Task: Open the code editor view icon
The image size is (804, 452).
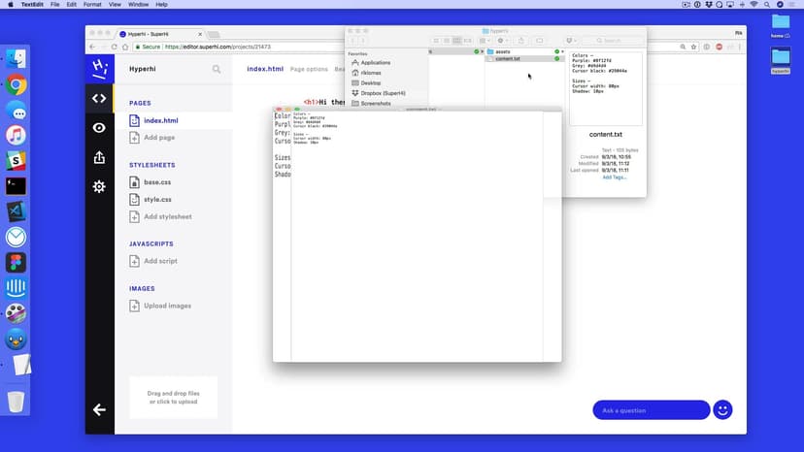Action: click(99, 98)
